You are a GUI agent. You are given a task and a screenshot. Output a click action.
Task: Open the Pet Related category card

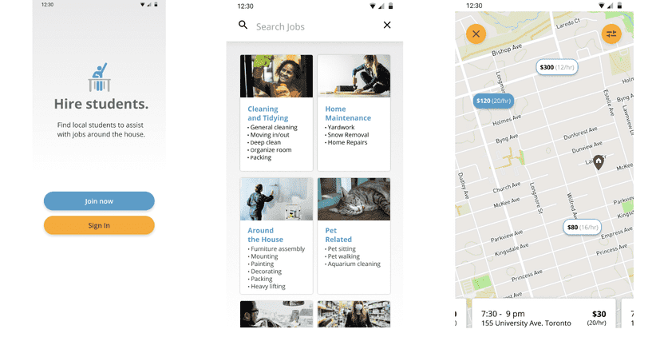(354, 236)
